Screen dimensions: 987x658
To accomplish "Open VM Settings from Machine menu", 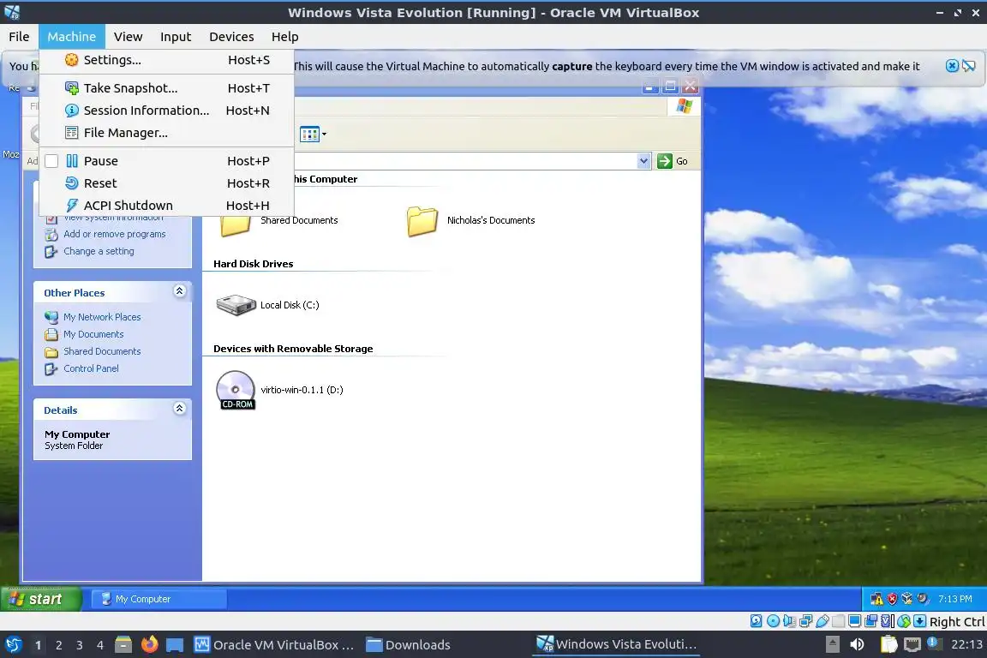I will coord(167,60).
